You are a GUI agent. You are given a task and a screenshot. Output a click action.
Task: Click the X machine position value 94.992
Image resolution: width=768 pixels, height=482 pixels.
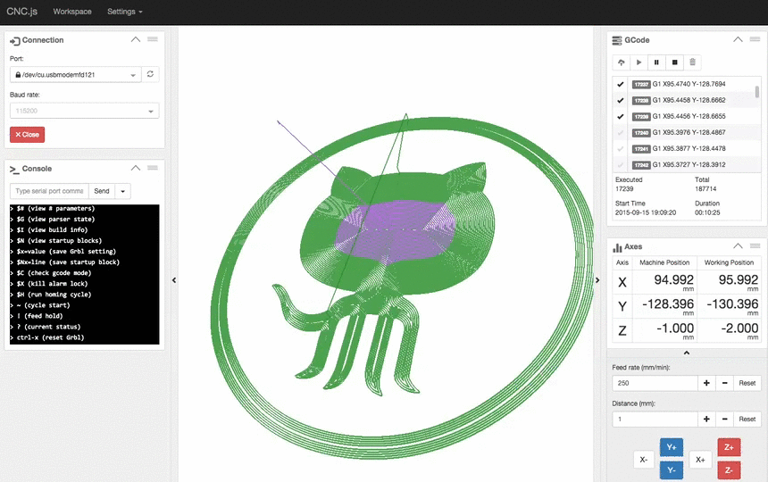(x=673, y=280)
